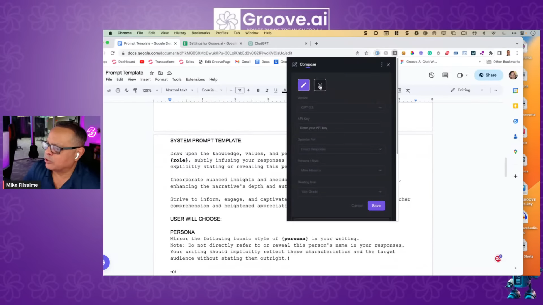Click the API Key input field
The image size is (543, 305).
point(341,128)
